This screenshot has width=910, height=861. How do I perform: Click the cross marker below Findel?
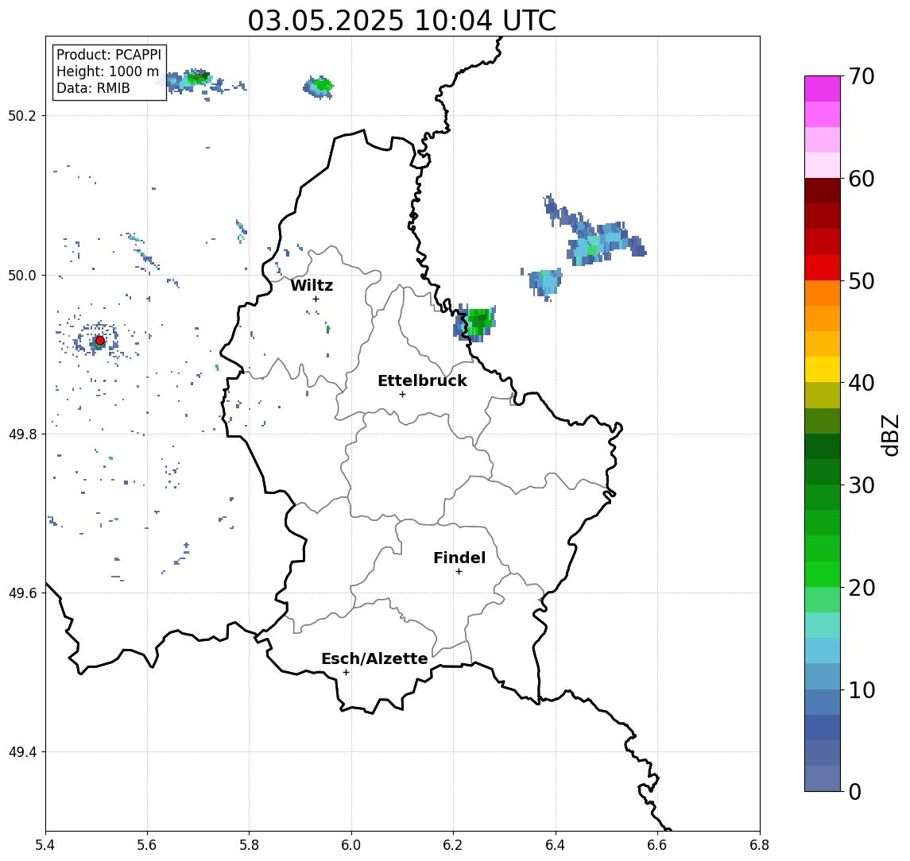point(459,572)
